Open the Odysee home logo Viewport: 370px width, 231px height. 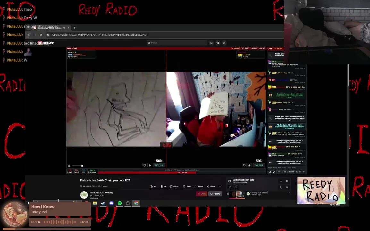46,43
